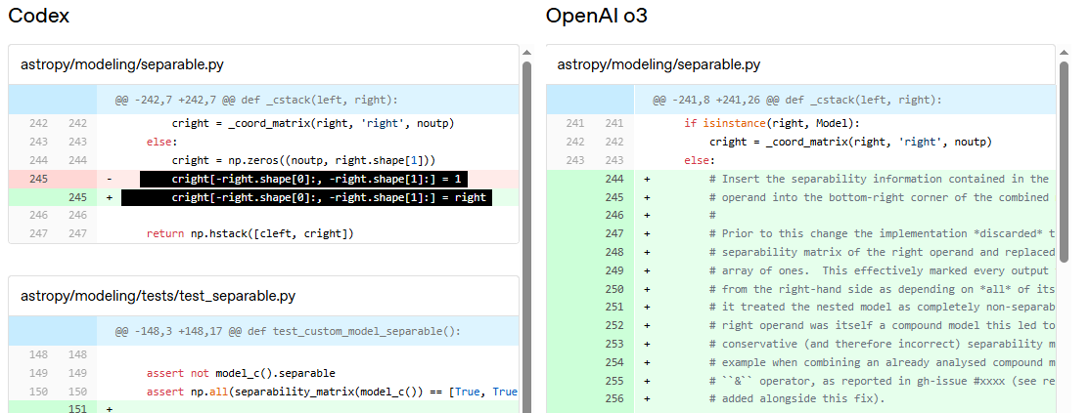
Task: Click the Codex panel scrollbar thumb
Action: pos(526,234)
